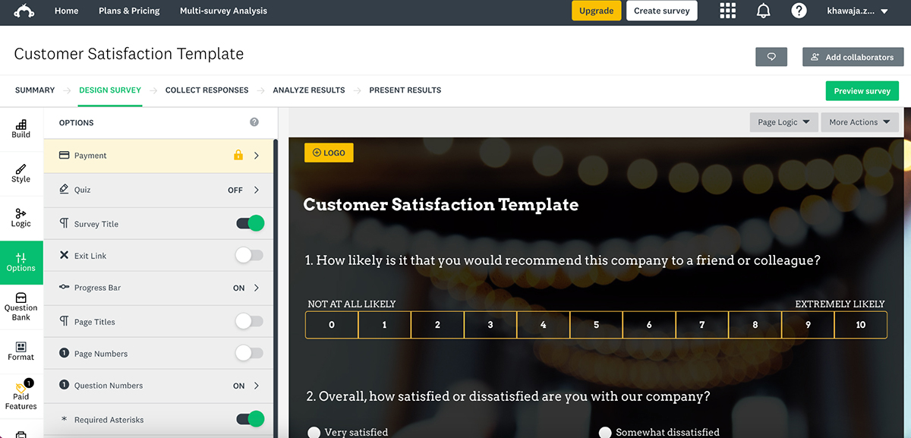Viewport: 911px width, 438px height.
Task: Enable the Exit Link toggle
Action: pyautogui.click(x=249, y=256)
